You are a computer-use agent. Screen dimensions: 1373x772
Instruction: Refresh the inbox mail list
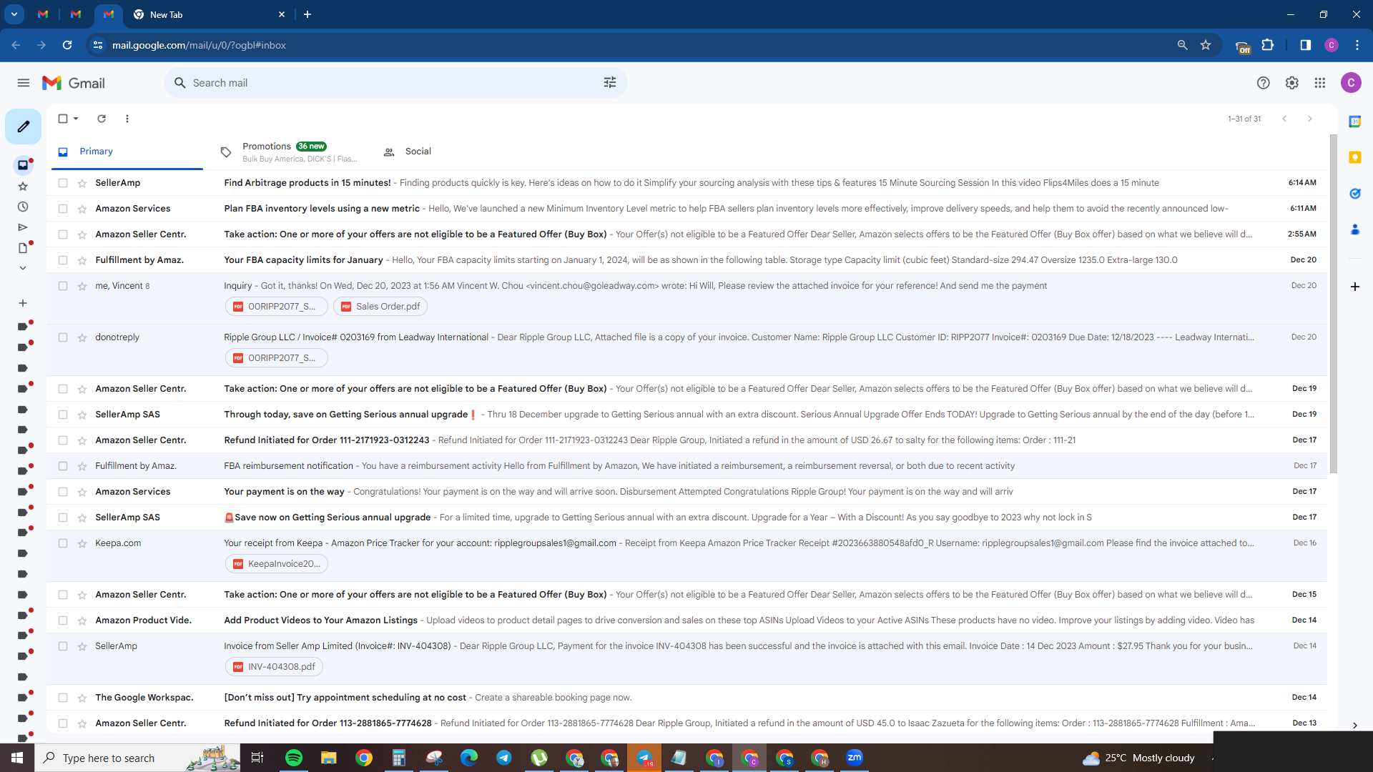pos(102,119)
